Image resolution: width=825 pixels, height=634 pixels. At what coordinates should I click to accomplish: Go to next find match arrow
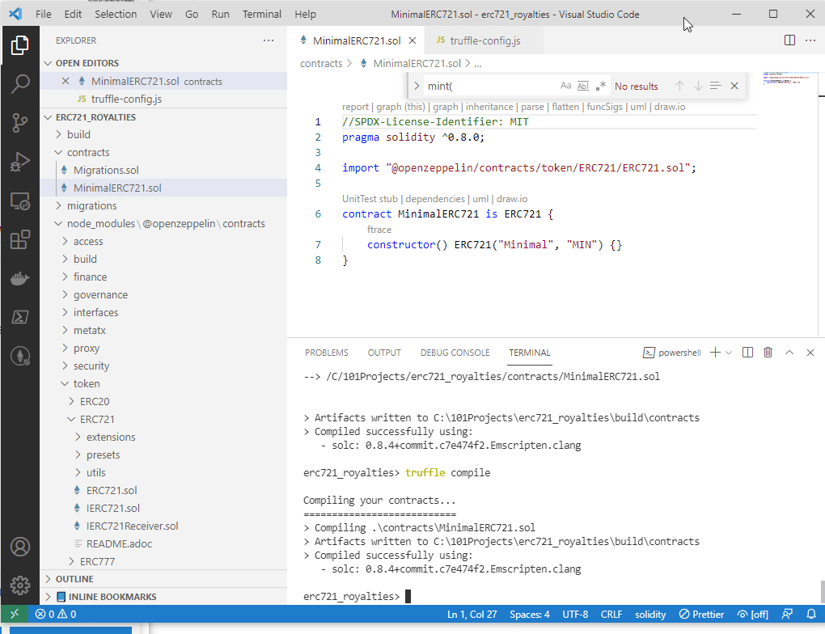coord(698,86)
